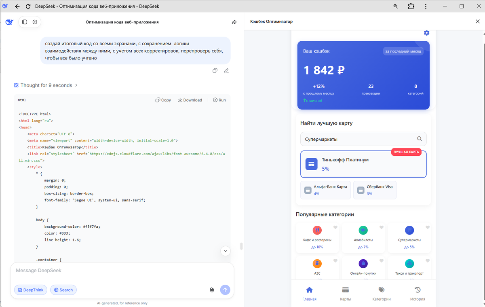Click the search magnifier in card finder
Image resolution: width=485 pixels, height=307 pixels.
pyautogui.click(x=420, y=139)
